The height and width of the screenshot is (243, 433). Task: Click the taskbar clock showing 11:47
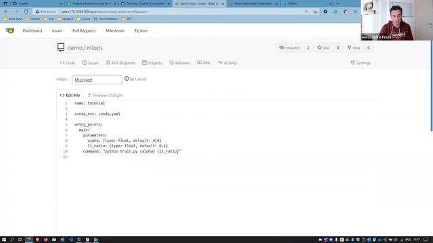coord(417,240)
